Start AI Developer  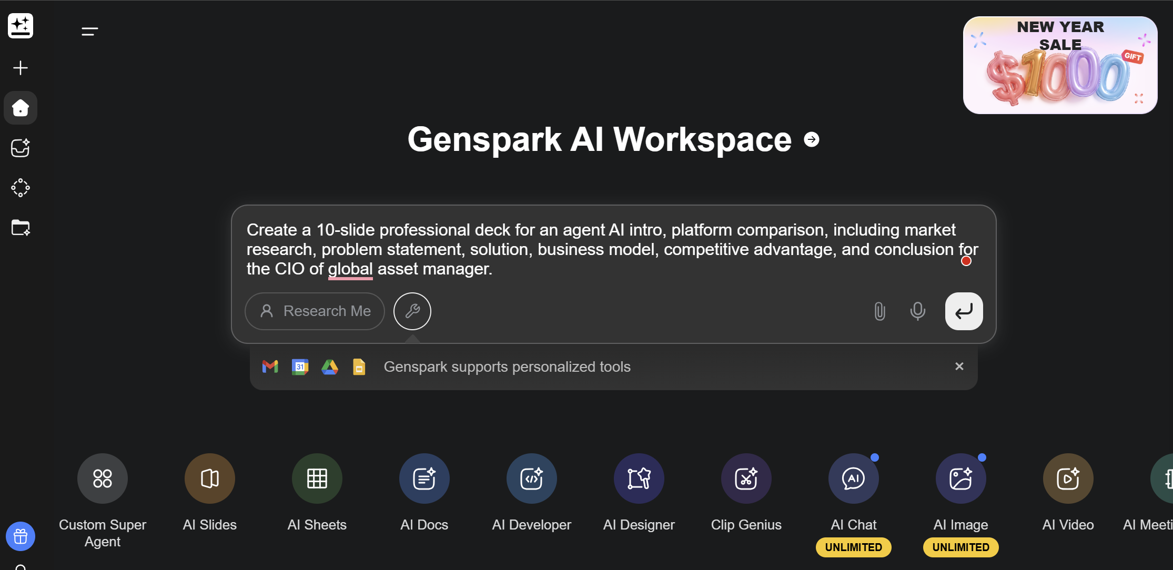tap(531, 479)
